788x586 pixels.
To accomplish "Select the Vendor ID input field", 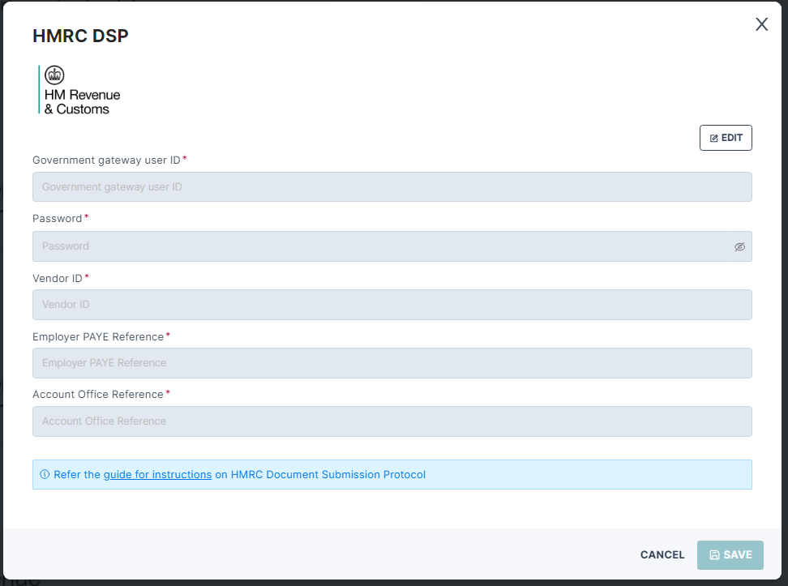I will [x=392, y=305].
